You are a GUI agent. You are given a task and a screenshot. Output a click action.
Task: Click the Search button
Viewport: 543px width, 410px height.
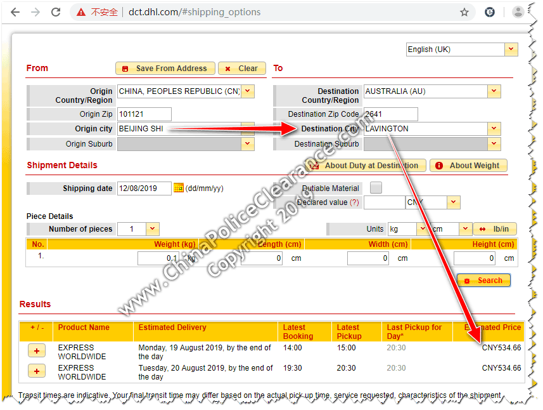tap(484, 281)
